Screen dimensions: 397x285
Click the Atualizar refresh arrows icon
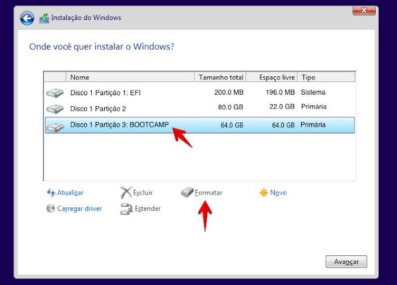pyautogui.click(x=51, y=193)
